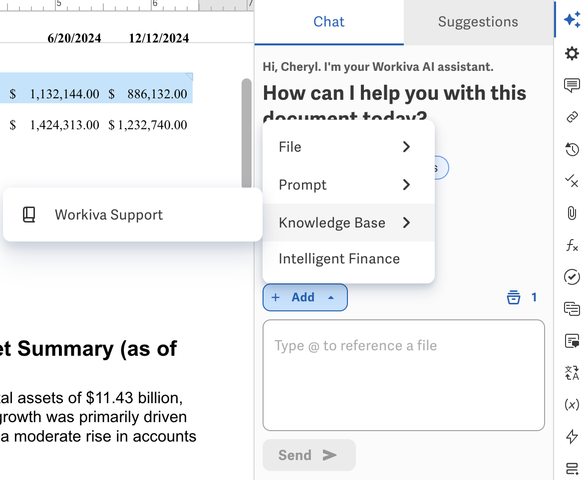Open the attachments paperclip icon
The height and width of the screenshot is (480, 588).
(x=572, y=213)
